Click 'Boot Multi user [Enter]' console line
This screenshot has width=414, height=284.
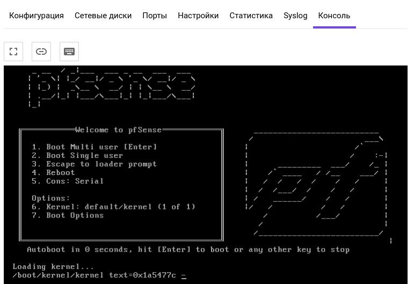[x=95, y=147]
